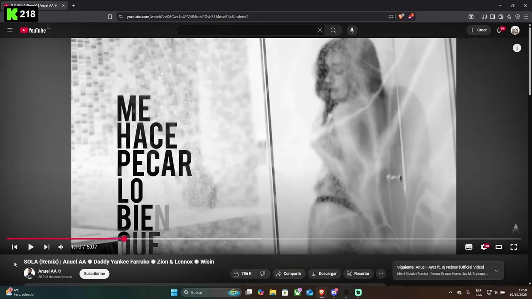
Task: Show hidden system tray icons
Action: coord(450,292)
